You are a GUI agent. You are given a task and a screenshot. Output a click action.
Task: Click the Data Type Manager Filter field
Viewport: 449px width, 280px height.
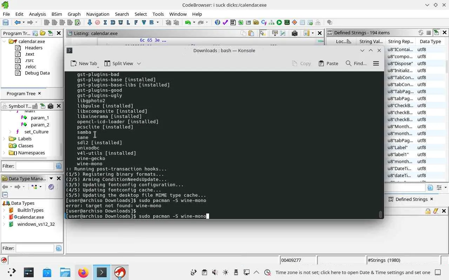35,248
